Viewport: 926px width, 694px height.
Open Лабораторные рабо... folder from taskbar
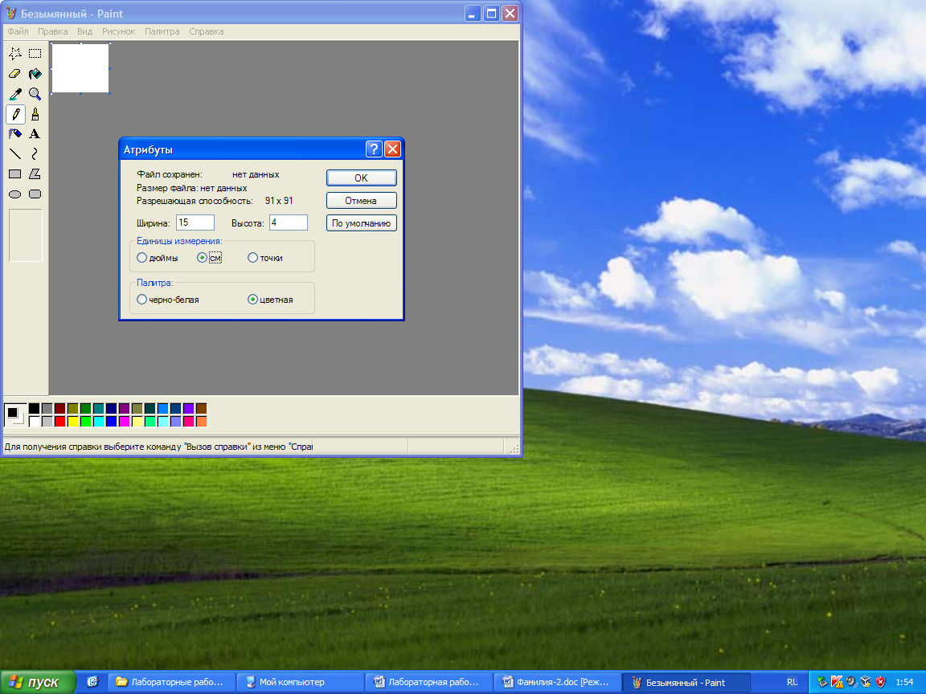171,682
